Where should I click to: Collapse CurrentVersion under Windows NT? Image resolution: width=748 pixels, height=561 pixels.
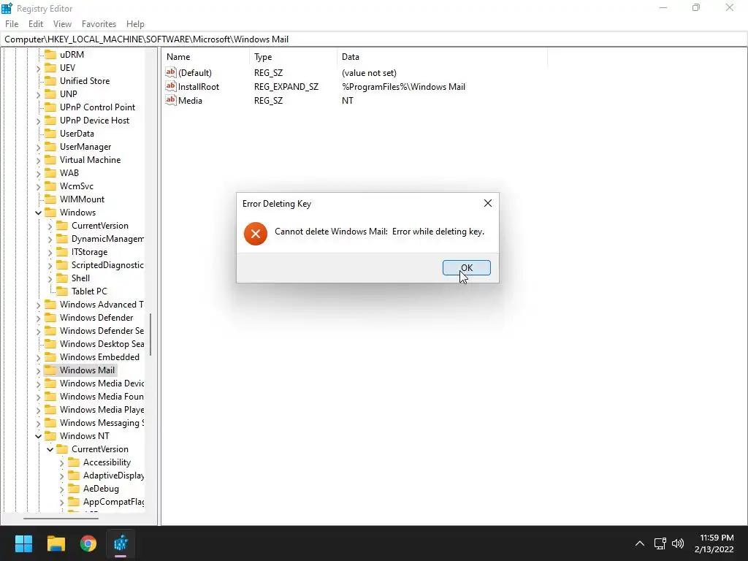[50, 449]
